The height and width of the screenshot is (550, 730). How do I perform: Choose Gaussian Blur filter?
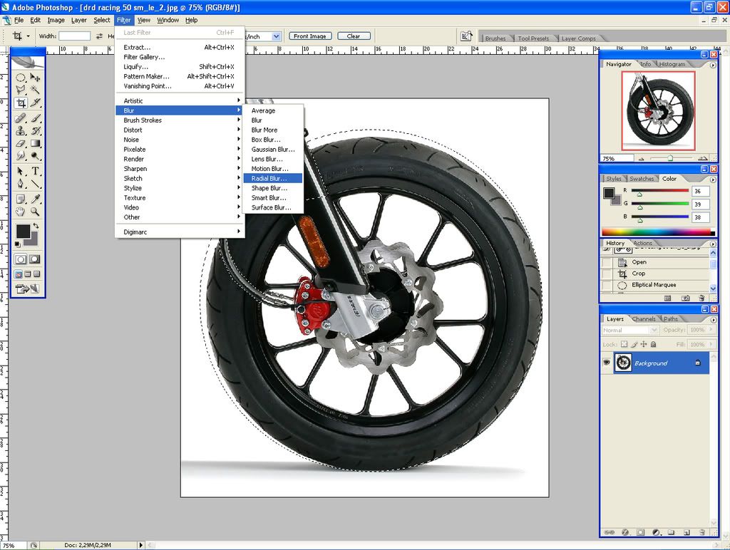[x=273, y=150]
